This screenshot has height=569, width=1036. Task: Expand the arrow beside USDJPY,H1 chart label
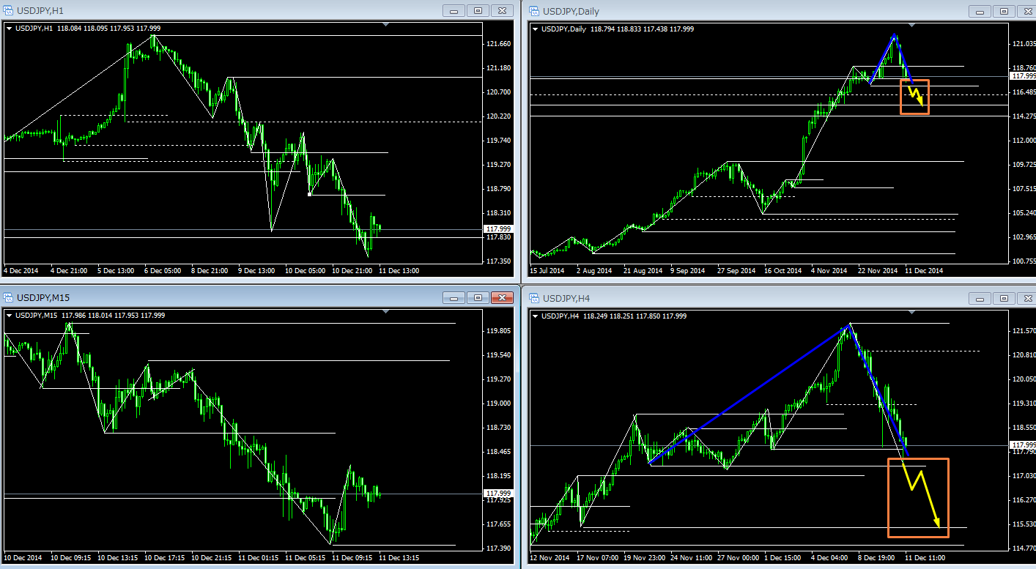[10, 29]
